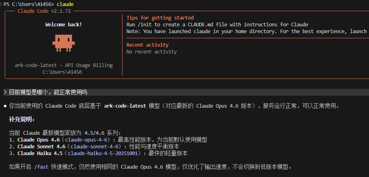Click the white bullet dot beside the response
Viewport: 369px width, 177px height.
pyautogui.click(x=5, y=106)
